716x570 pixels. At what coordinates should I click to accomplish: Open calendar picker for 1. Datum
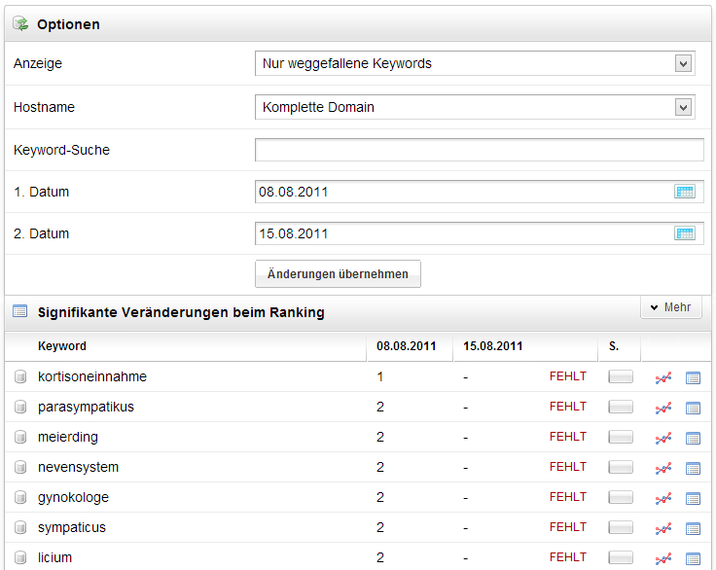(x=685, y=192)
